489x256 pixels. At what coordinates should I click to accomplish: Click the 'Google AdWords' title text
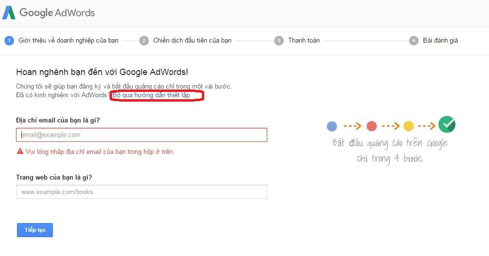(57, 13)
